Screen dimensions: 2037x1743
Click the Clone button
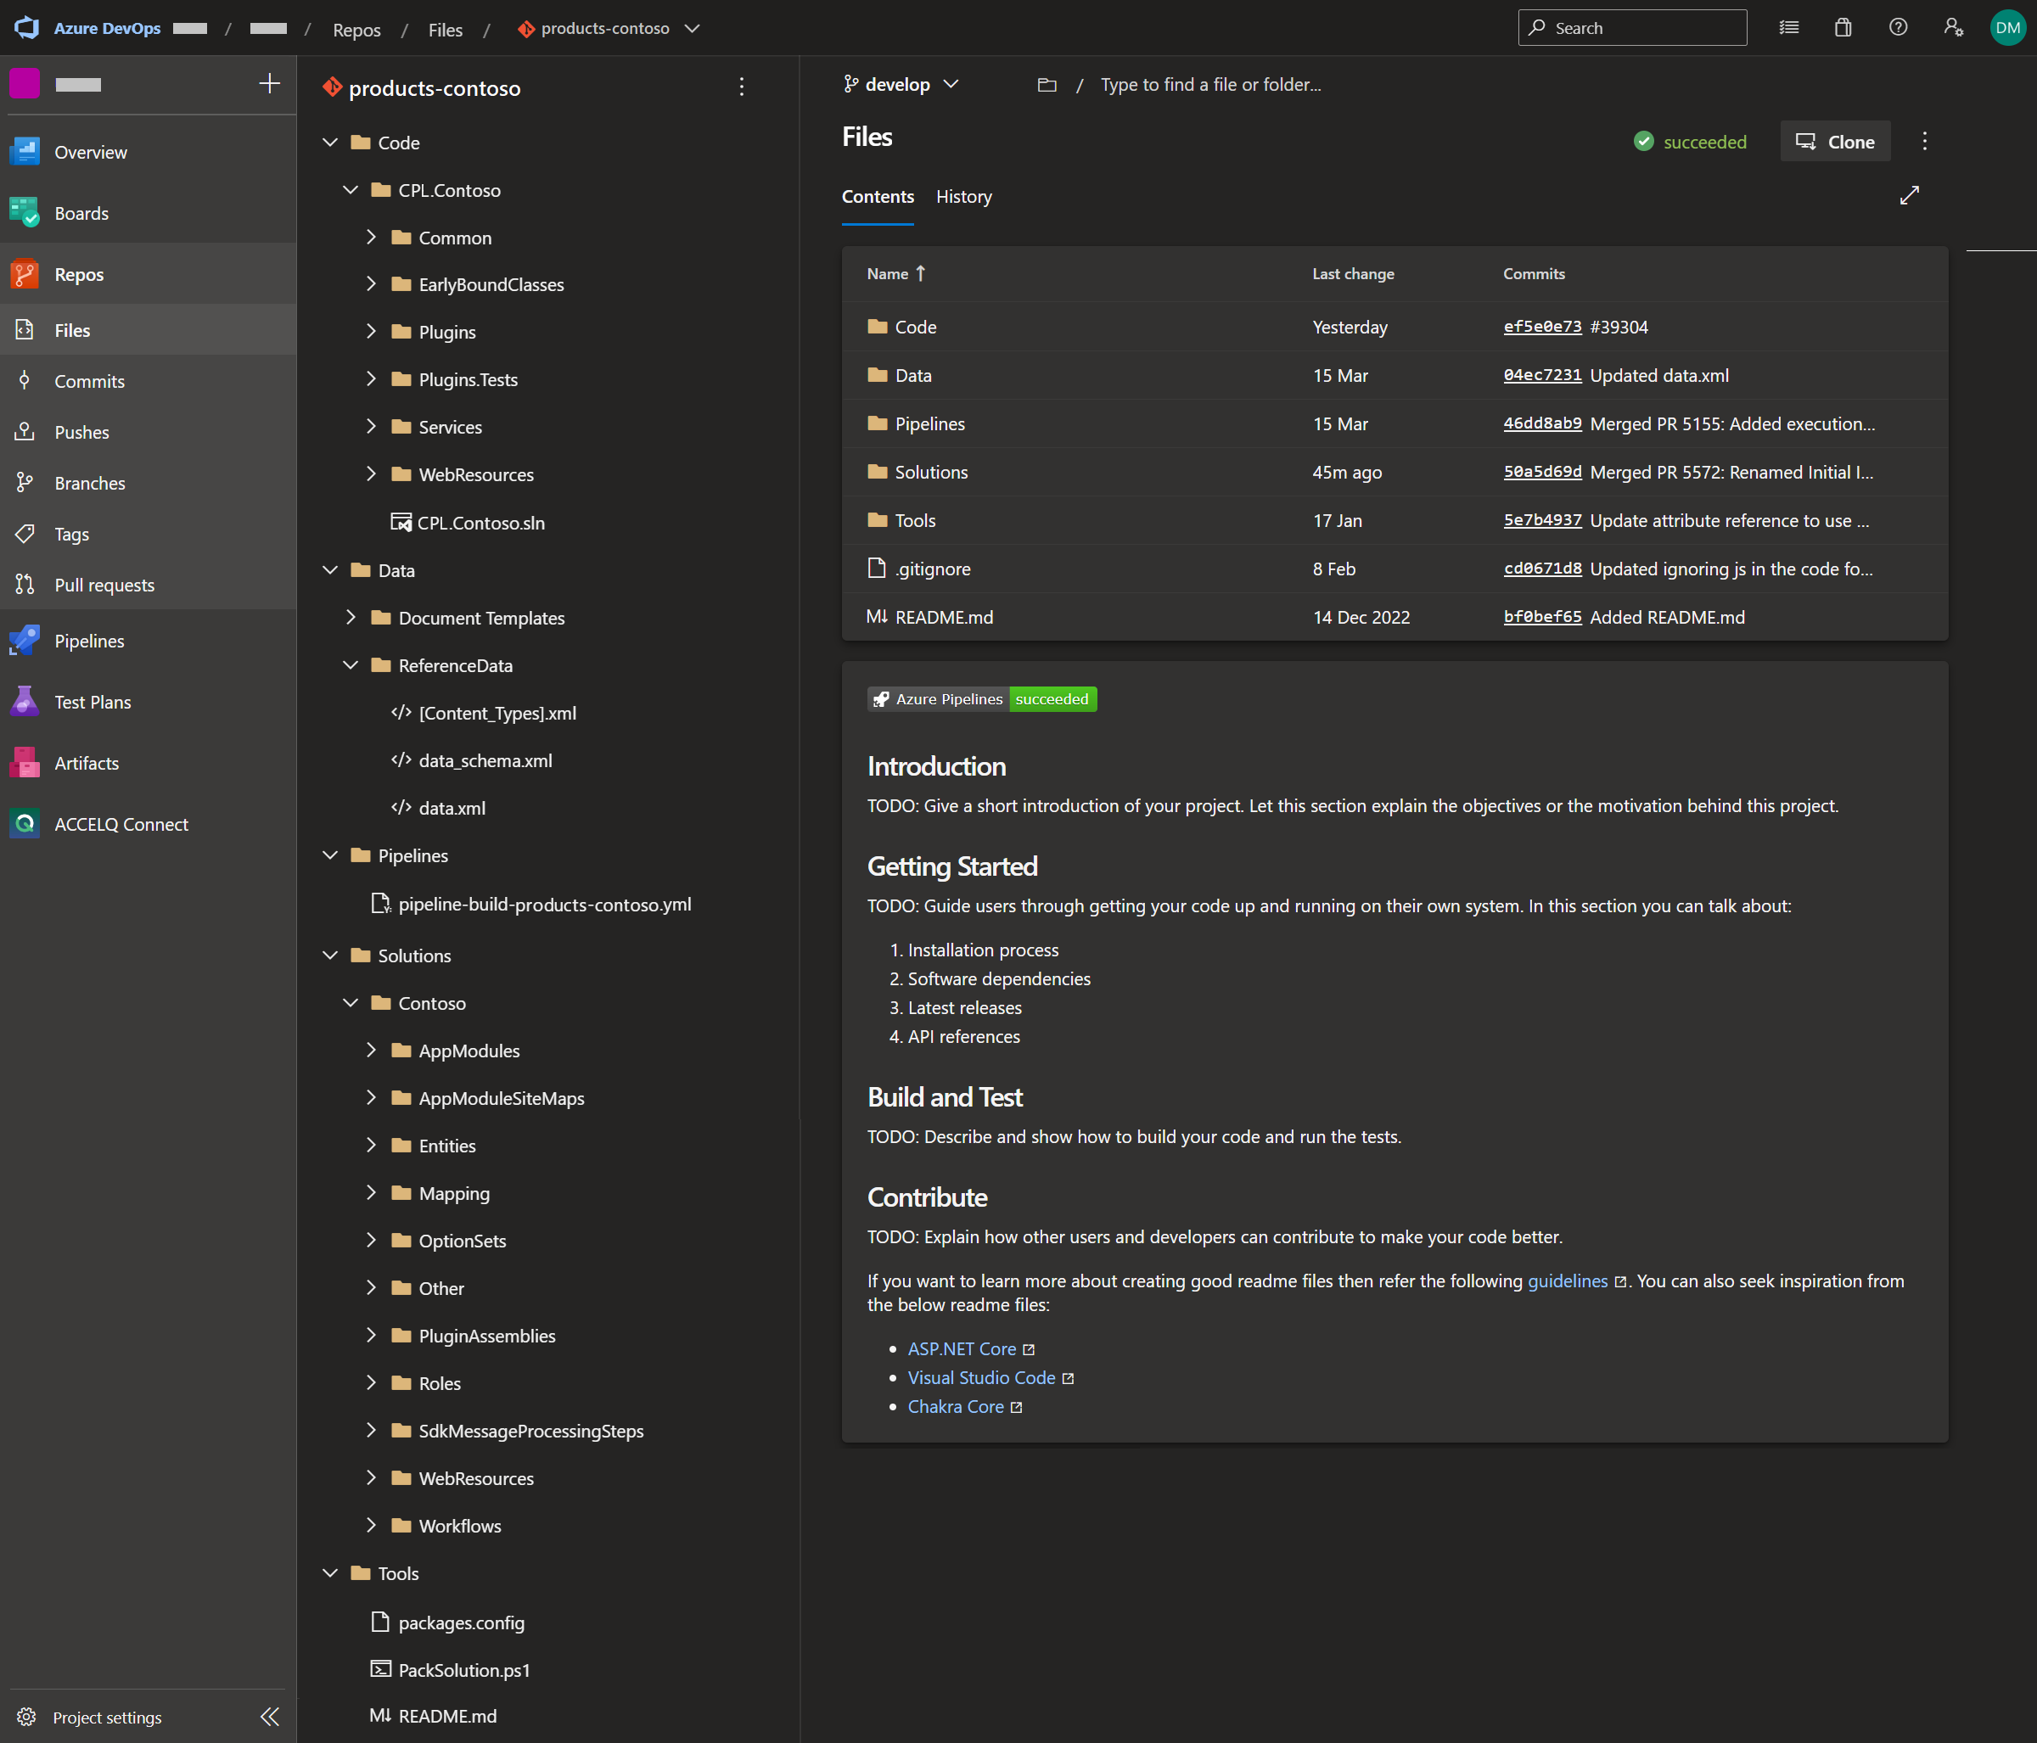pos(1834,142)
